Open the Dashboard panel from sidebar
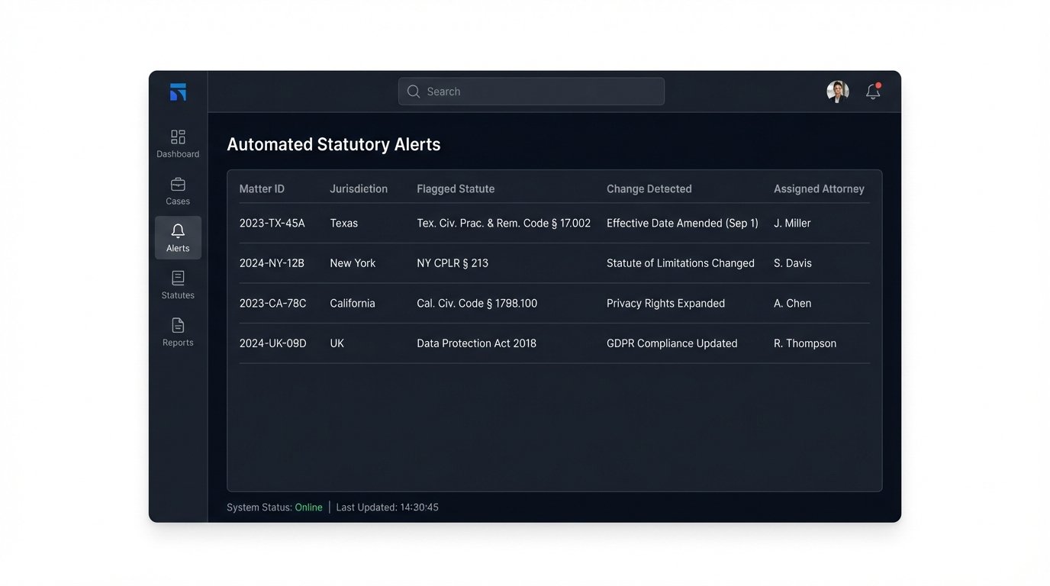This screenshot has width=1050, height=586. click(x=177, y=143)
